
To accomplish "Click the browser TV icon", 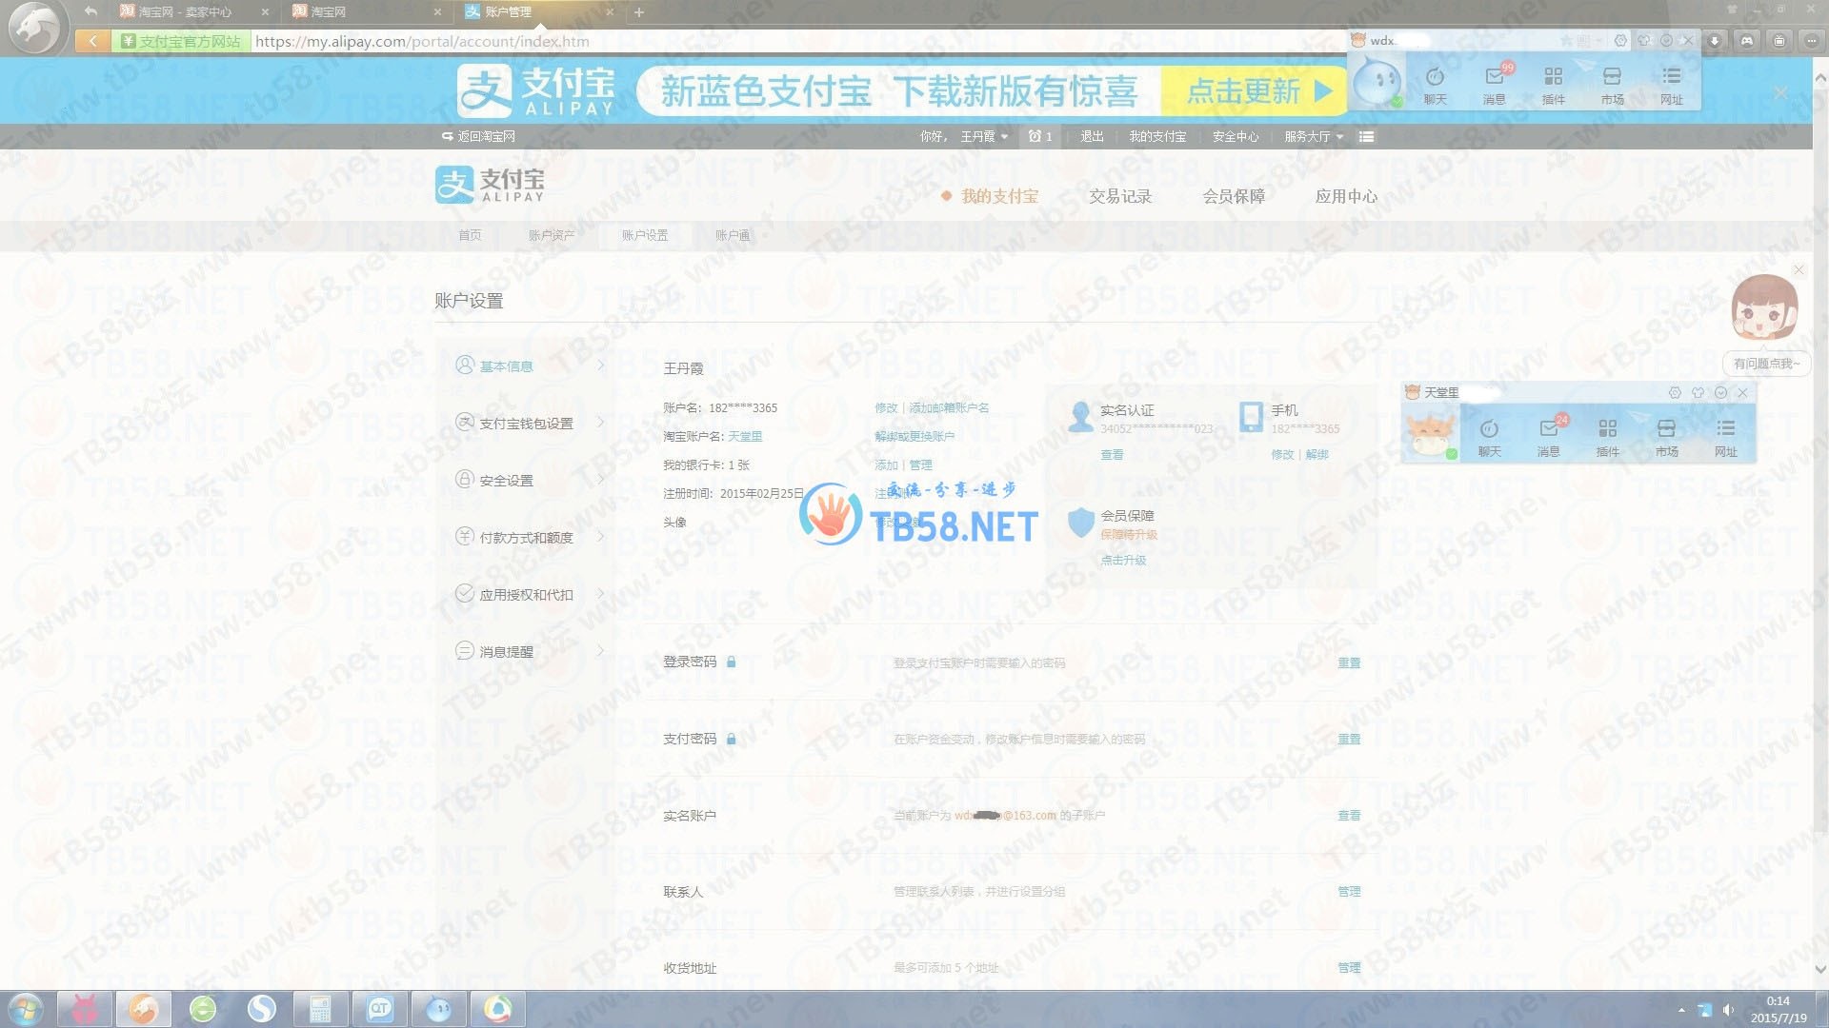I will click(1779, 41).
